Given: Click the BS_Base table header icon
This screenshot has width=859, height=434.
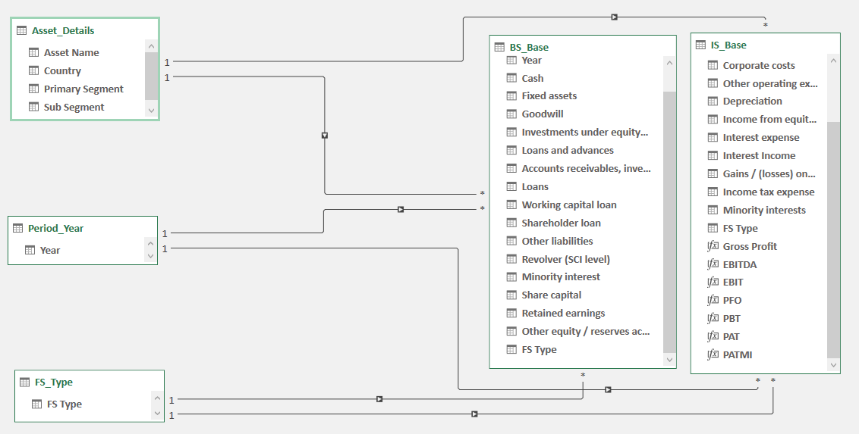Looking at the screenshot, I should click(499, 47).
